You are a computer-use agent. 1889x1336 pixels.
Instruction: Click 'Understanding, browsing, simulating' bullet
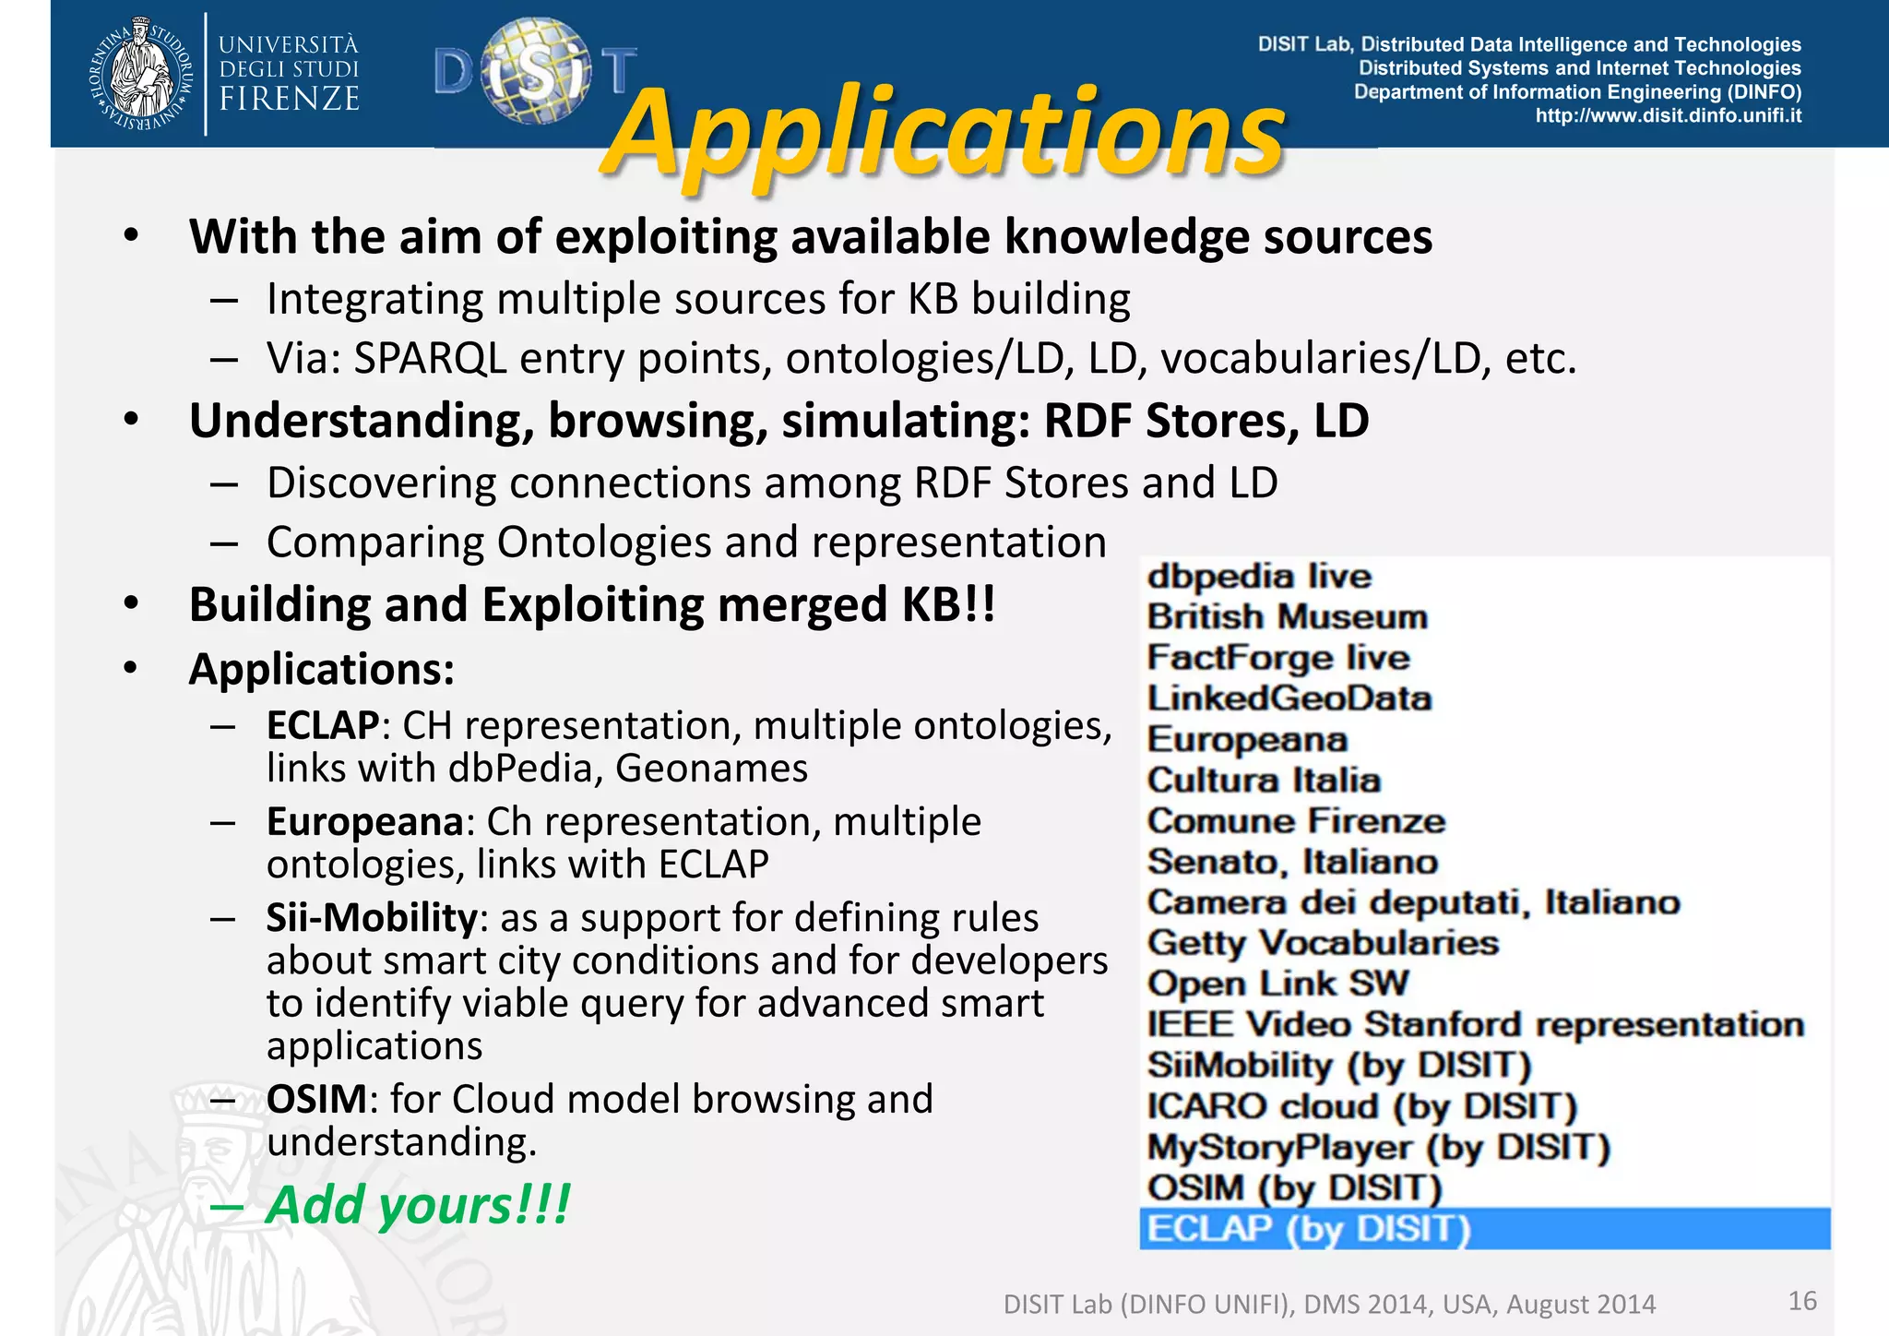click(x=778, y=422)
